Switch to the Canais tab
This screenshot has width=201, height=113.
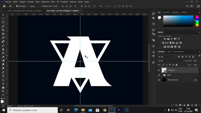point(169,51)
